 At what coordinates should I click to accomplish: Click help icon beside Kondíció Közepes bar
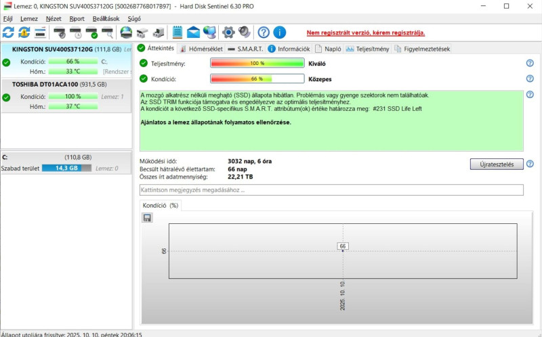[530, 78]
